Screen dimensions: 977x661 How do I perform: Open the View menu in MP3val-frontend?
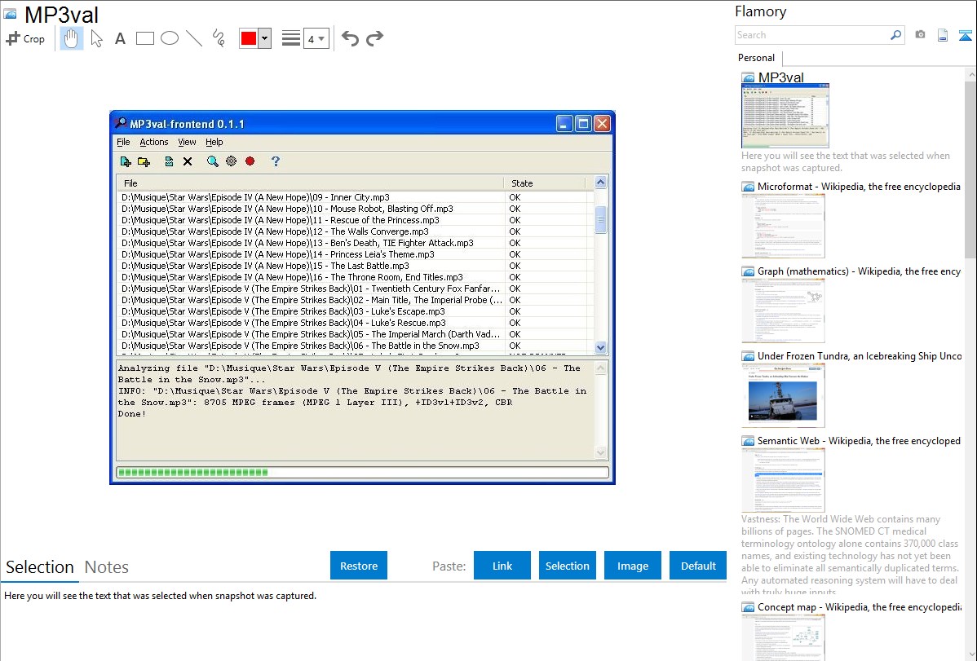187,142
